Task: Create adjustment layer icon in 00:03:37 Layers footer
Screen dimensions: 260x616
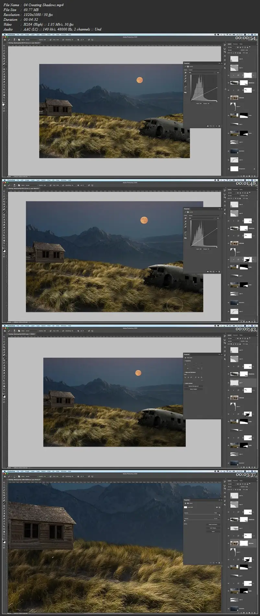Action: [x=247, y=613]
